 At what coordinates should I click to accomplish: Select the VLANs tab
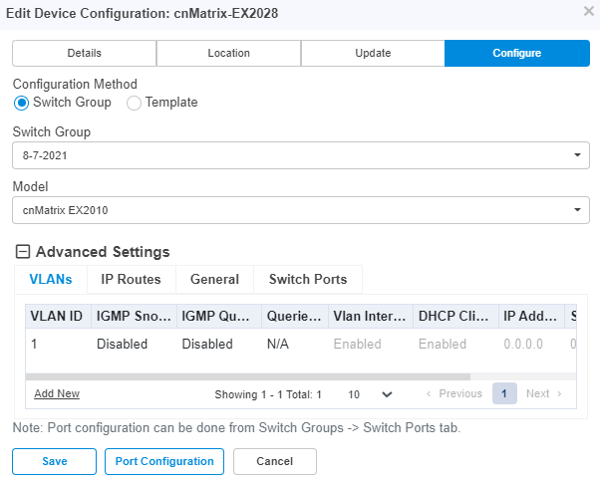pos(51,279)
